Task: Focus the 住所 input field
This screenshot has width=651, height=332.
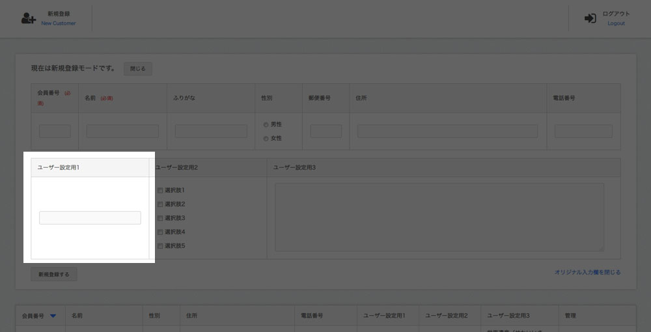Action: click(x=448, y=131)
